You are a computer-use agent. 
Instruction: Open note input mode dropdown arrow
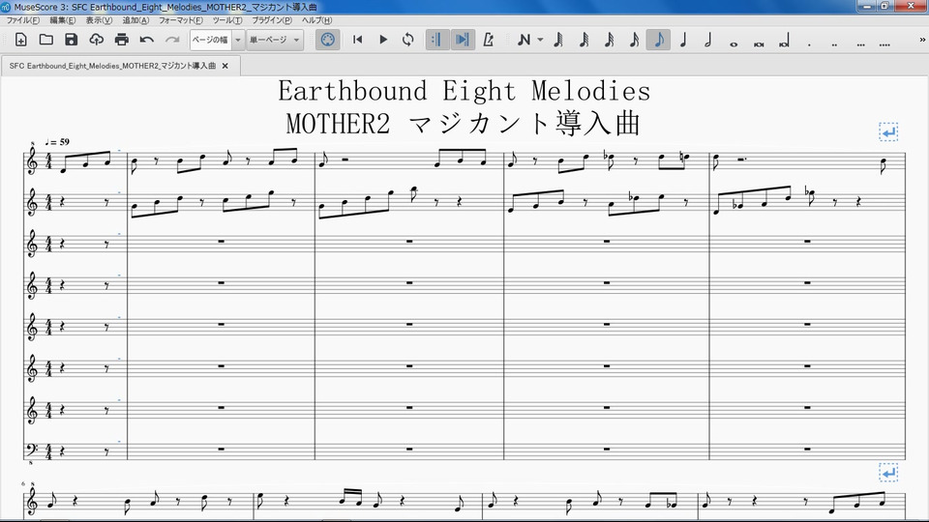[x=540, y=40]
